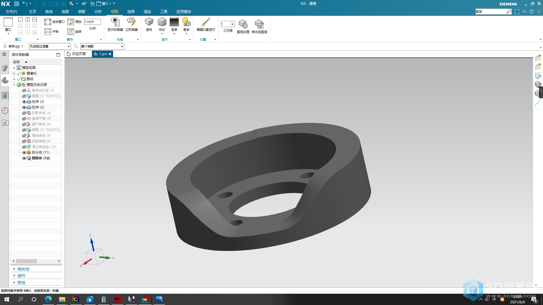Open File Explorer from taskbar
The width and height of the screenshot is (543, 305).
[x=62, y=299]
